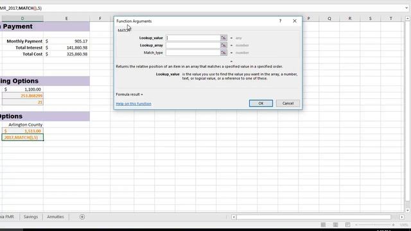Select column T header

390,19
